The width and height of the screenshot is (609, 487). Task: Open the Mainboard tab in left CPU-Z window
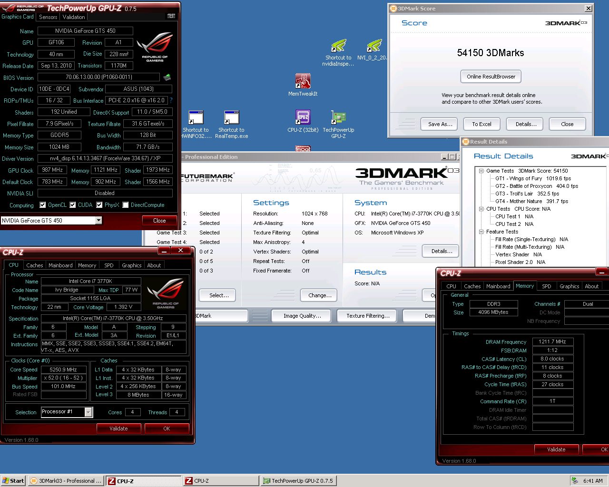pyautogui.click(x=61, y=265)
